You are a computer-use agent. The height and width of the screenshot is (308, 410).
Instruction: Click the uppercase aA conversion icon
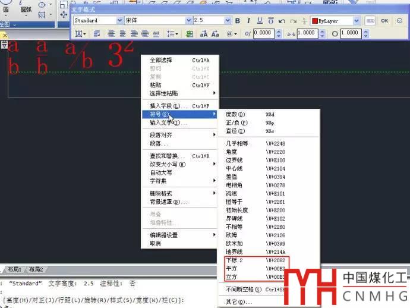(204, 34)
